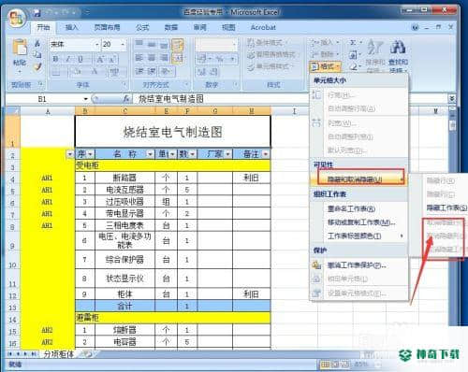Switch to the 插入 ribbon tab
The width and height of the screenshot is (468, 372).
[71, 27]
